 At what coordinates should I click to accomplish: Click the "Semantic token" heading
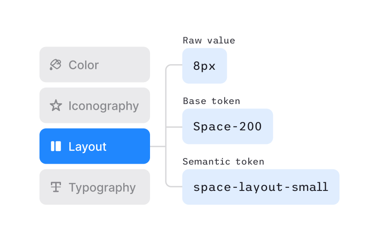[223, 162]
